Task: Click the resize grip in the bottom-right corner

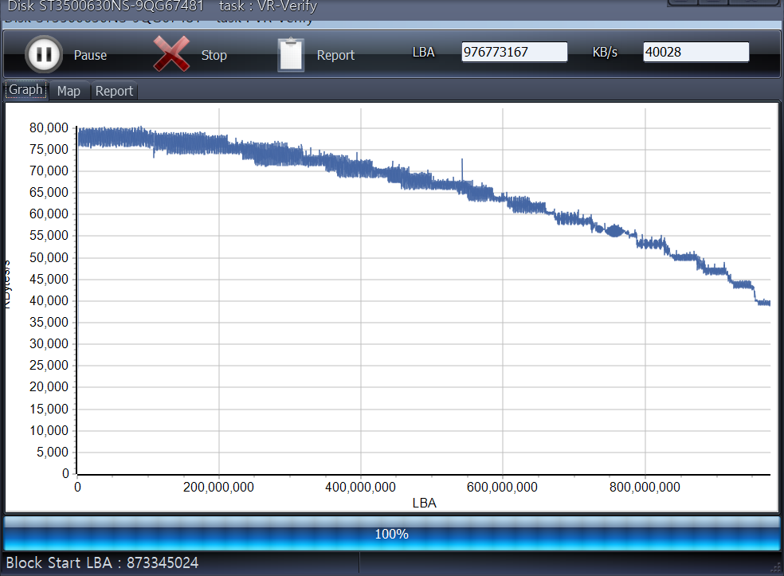Action: click(777, 566)
